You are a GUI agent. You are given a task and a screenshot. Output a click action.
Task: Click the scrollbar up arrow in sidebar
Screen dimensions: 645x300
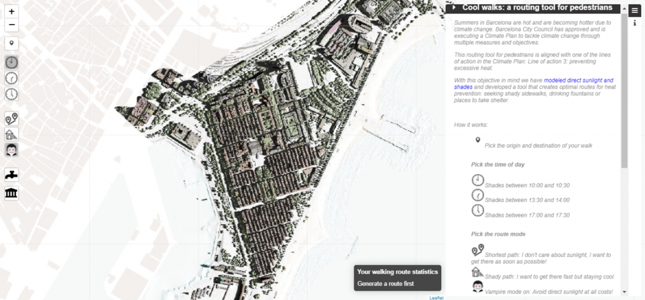point(624,8)
